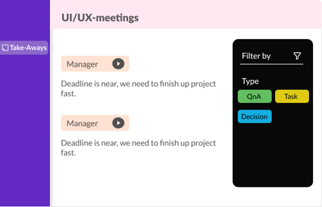Toggle the yellow Task type filter
This screenshot has width=322, height=207.
coord(292,96)
